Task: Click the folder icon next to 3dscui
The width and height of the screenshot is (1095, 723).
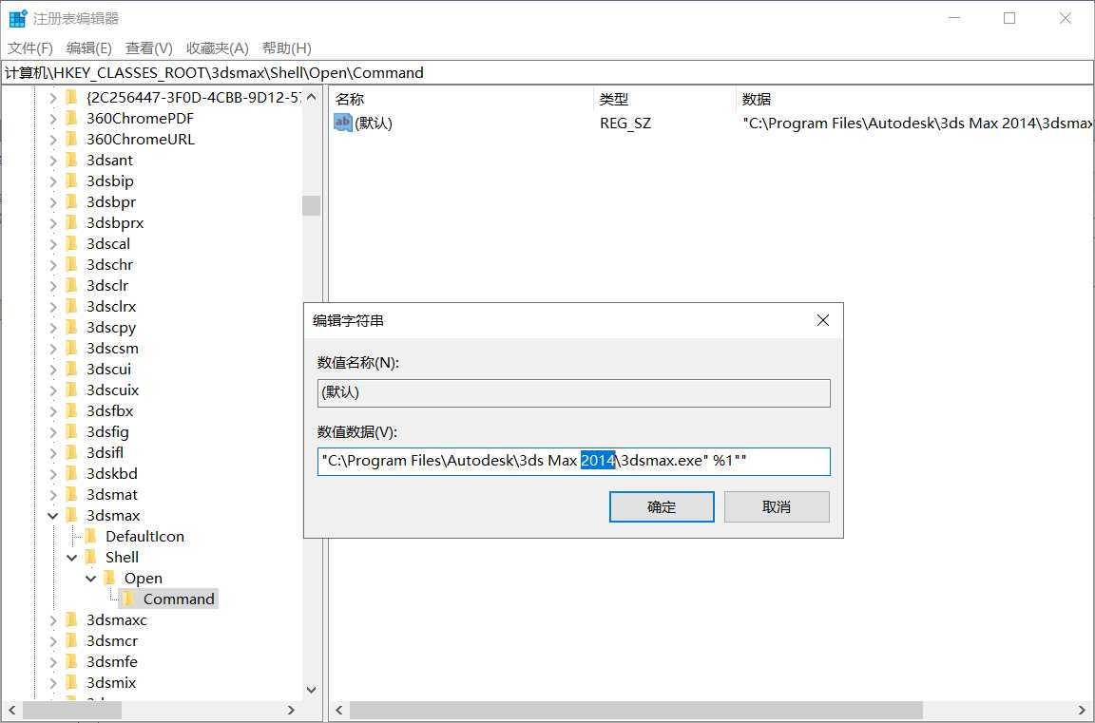Action: (x=71, y=370)
